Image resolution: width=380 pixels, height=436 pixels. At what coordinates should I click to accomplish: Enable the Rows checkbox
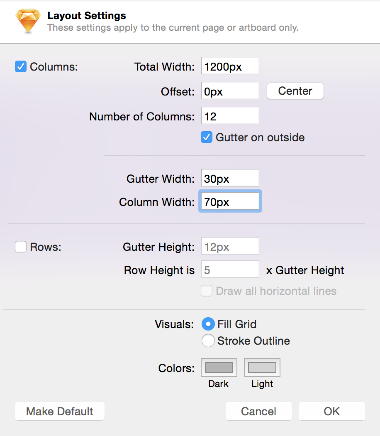(x=20, y=247)
